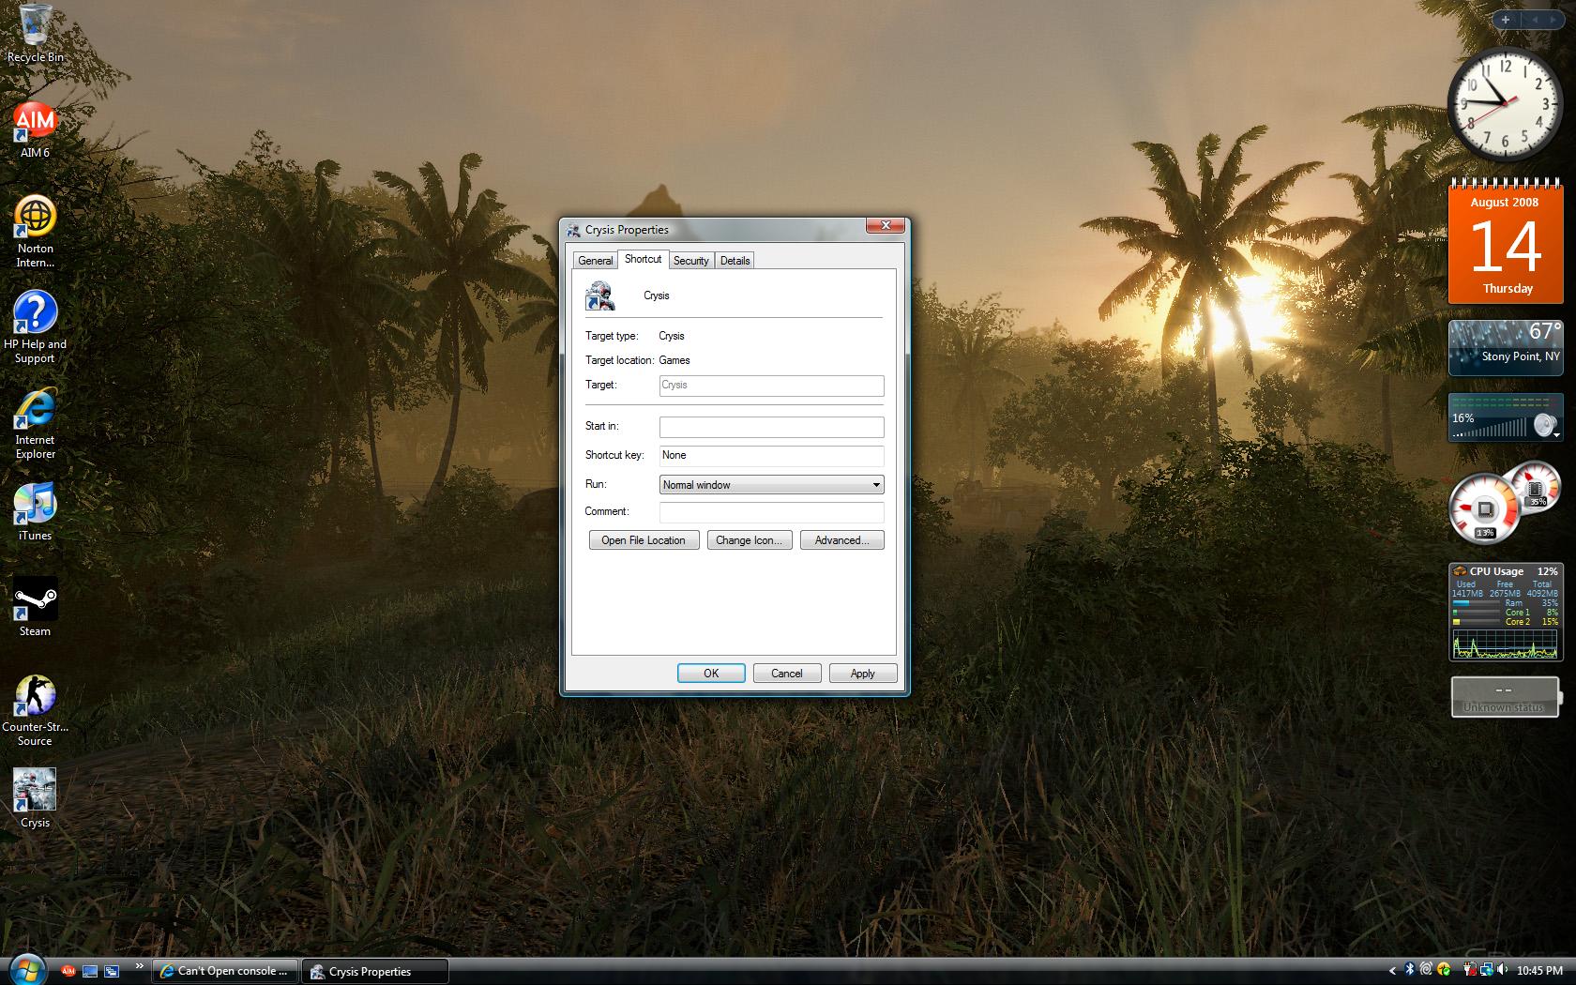Click the August 2008 calendar gadget

pos(1506,240)
